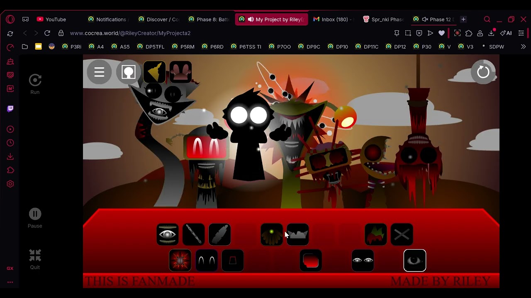Select the yellow spiky mode icon at top
The height and width of the screenshot is (298, 531).
coord(154,72)
